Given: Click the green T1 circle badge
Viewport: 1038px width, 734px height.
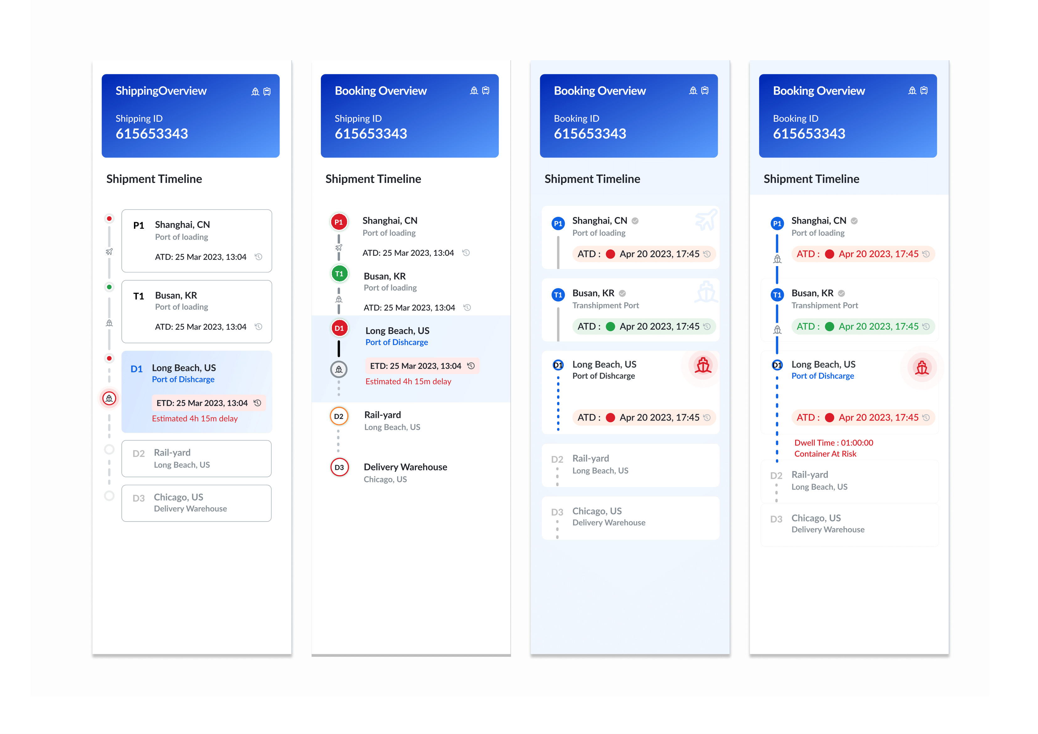Looking at the screenshot, I should tap(339, 274).
